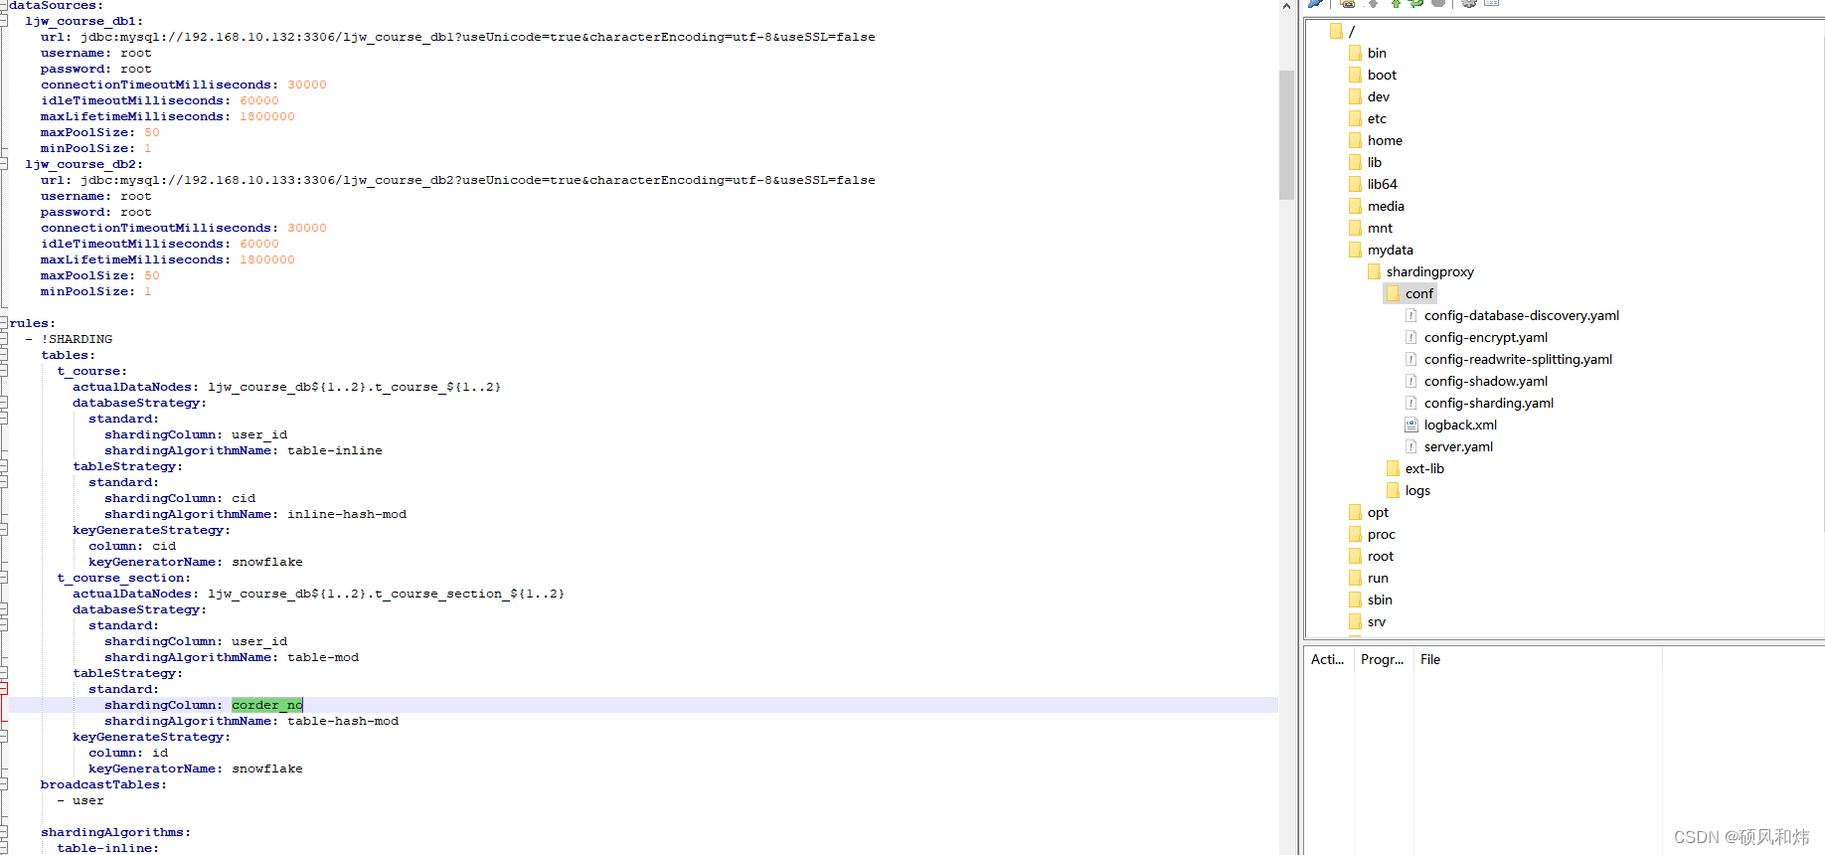Click the config-encrypt.yaml file icon
The height and width of the screenshot is (855, 1825).
1410,337
